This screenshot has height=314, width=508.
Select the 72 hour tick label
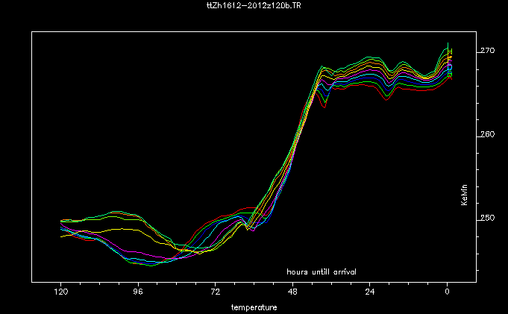pos(215,292)
